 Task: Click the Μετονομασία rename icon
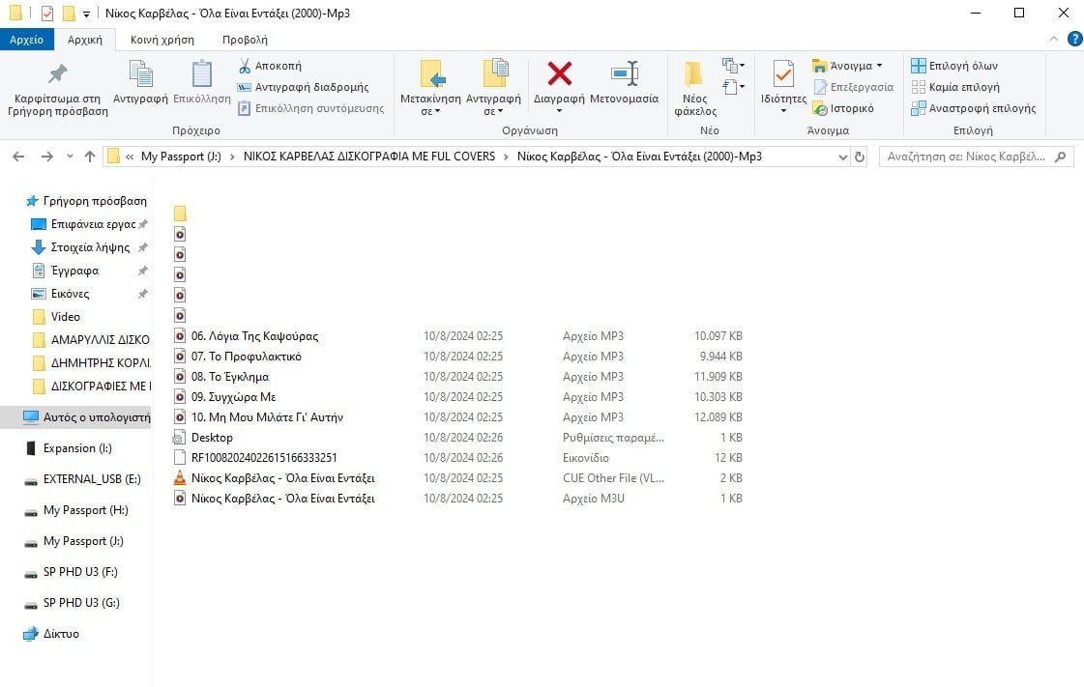pos(625,73)
